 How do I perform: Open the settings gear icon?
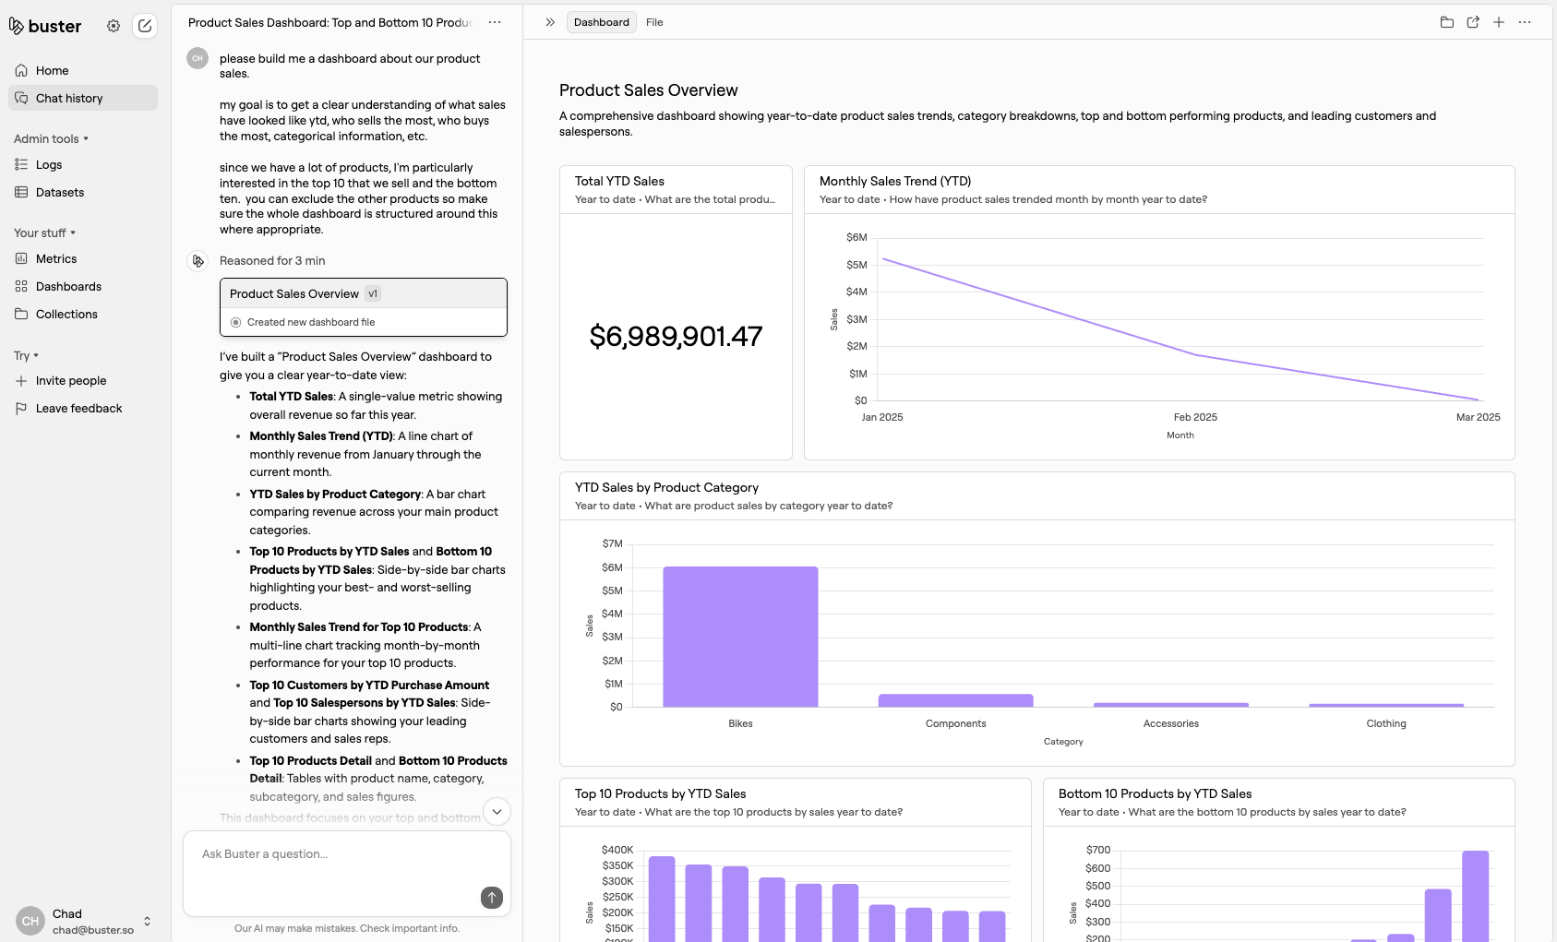pos(114,26)
